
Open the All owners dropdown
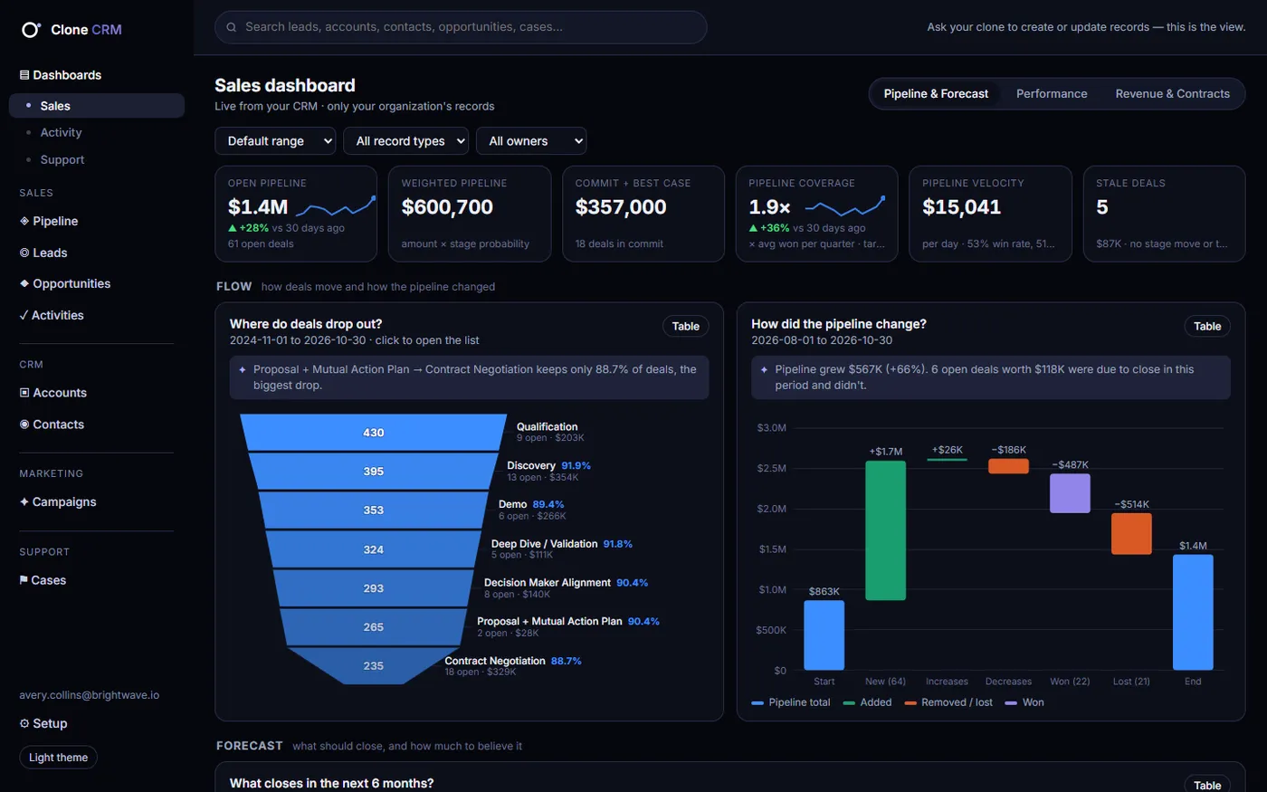coord(531,141)
